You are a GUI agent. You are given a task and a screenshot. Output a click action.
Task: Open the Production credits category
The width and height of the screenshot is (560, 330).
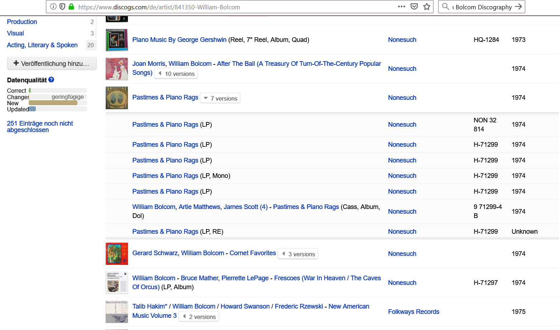22,22
